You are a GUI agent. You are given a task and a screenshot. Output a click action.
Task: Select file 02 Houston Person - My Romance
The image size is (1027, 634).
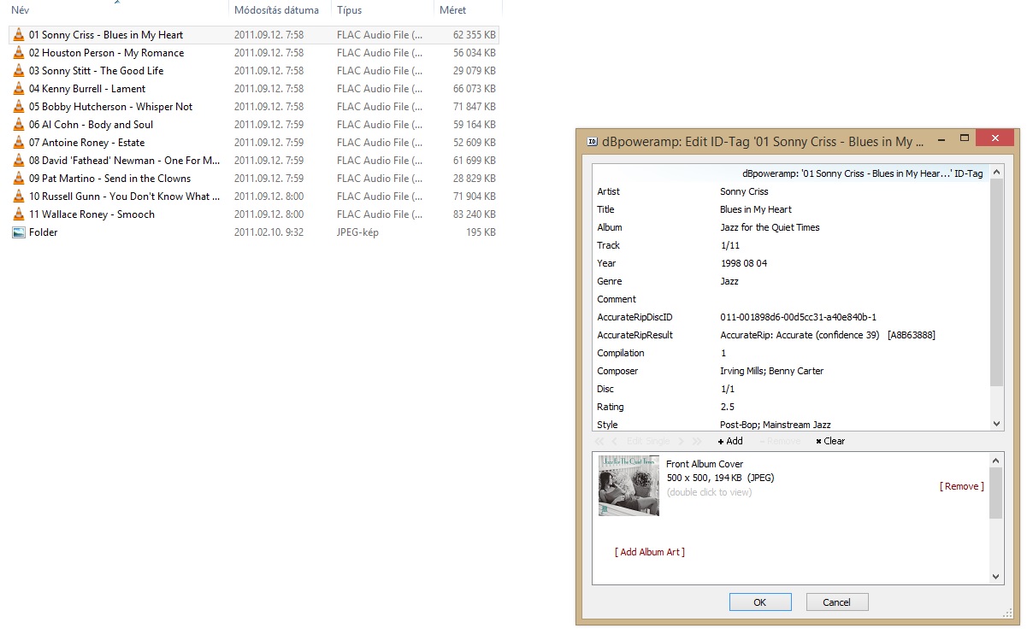(106, 53)
